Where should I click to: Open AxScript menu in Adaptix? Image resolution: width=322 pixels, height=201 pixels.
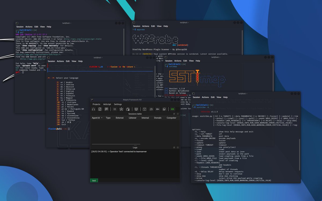click(107, 104)
